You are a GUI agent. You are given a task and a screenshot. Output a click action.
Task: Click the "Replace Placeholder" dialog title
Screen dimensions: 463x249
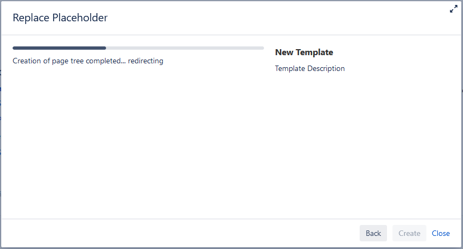coord(60,18)
